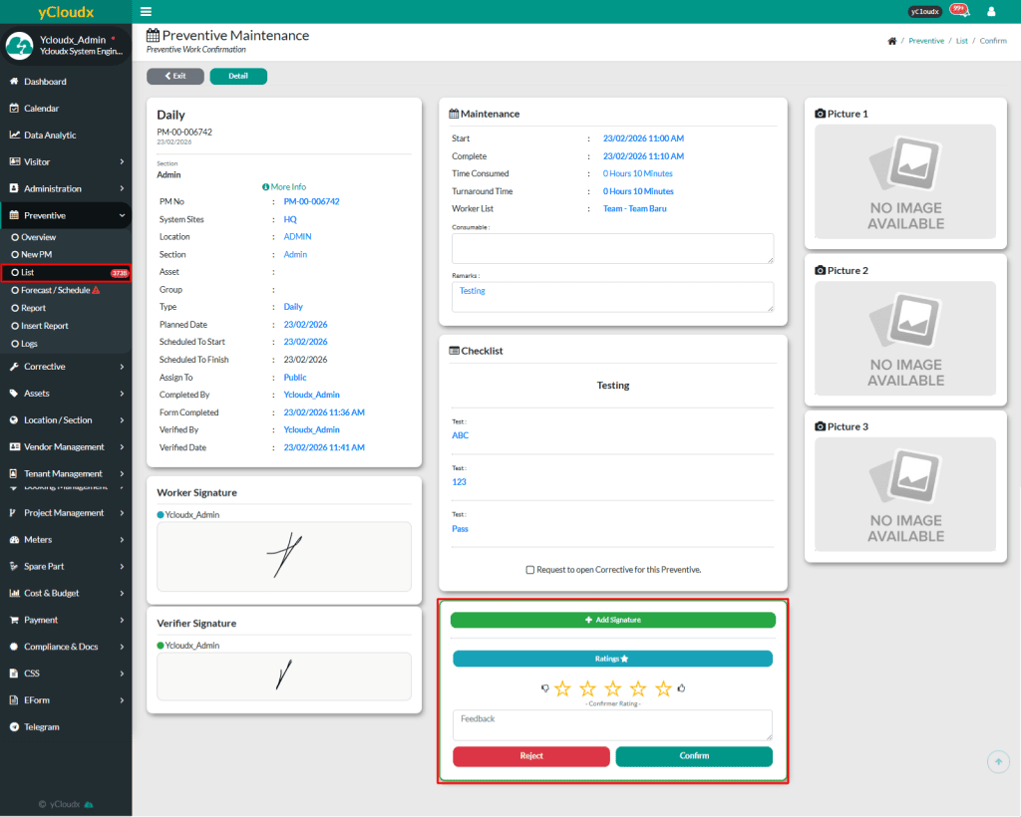Click the red Reject button
The width and height of the screenshot is (1021, 817).
[x=531, y=756]
